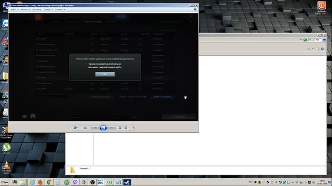The image size is (332, 186).
Task: Open the uTorrent desktop shortcut
Action: click(x=6, y=148)
